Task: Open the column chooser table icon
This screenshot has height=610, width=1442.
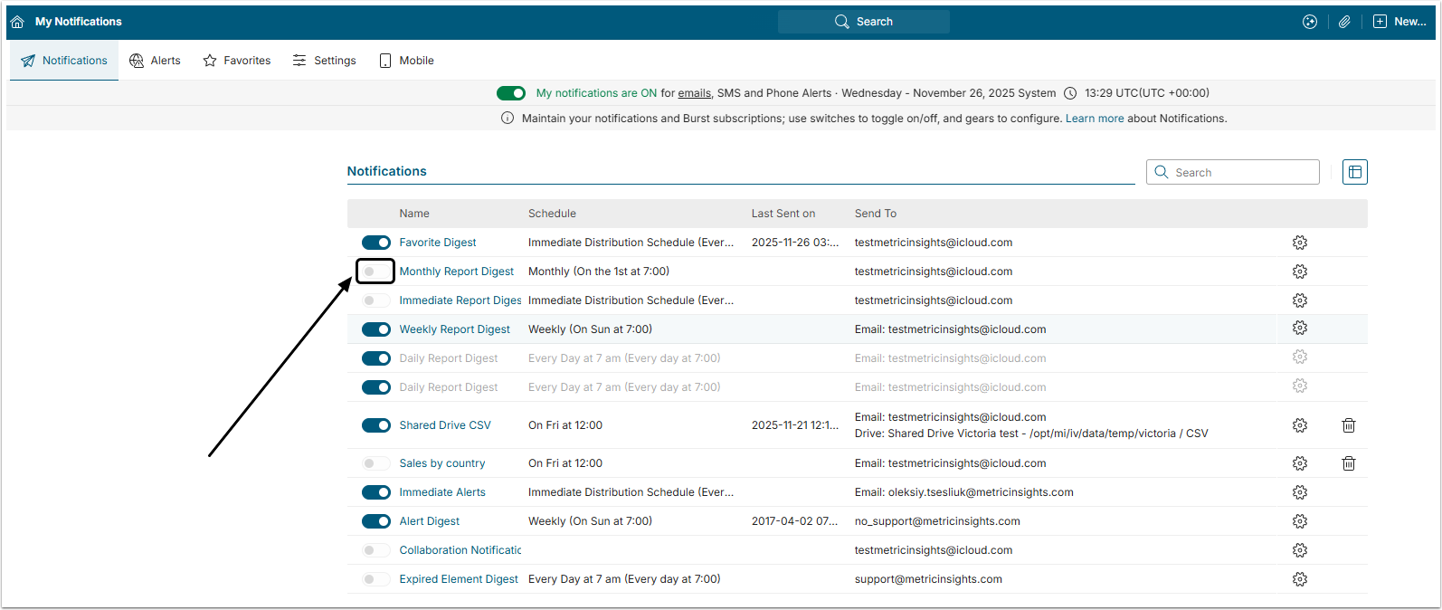Action: click(x=1354, y=172)
